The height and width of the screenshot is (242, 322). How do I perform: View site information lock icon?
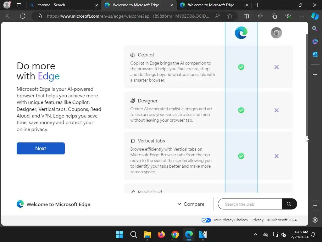[40, 16]
